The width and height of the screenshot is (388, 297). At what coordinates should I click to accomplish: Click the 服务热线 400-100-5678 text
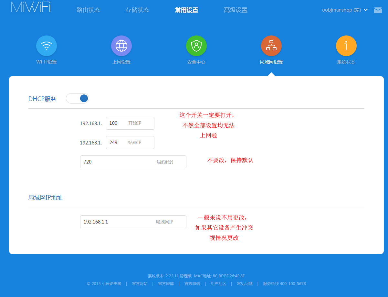(284, 284)
